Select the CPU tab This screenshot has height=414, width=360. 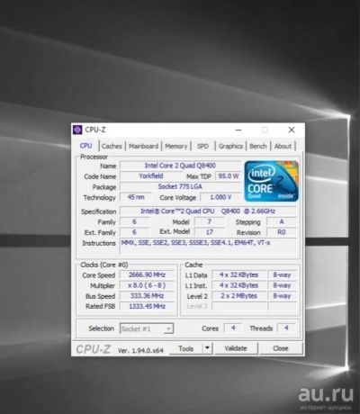tap(85, 146)
